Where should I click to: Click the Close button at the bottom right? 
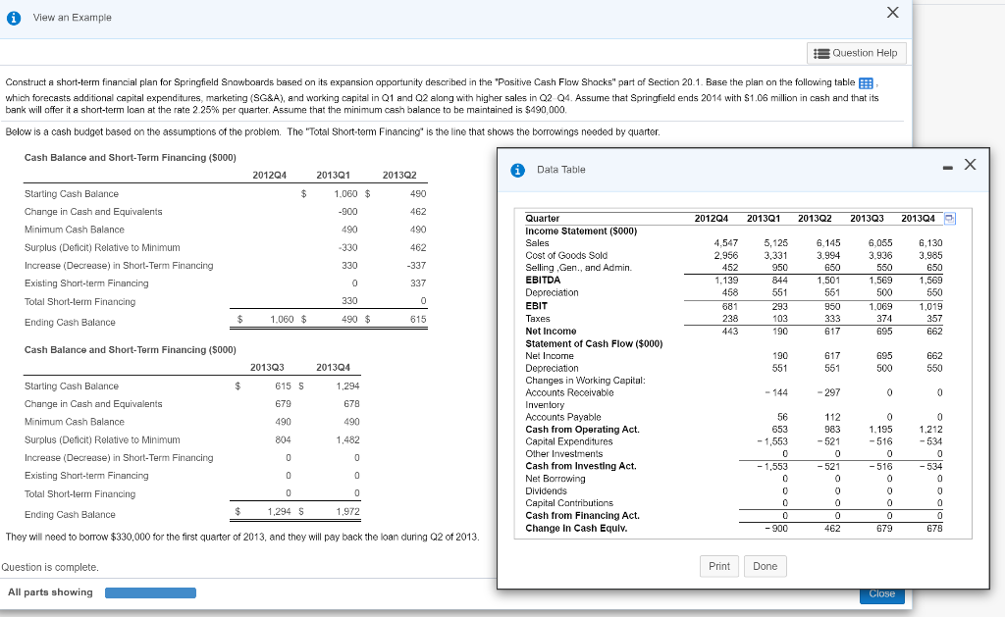(x=881, y=593)
